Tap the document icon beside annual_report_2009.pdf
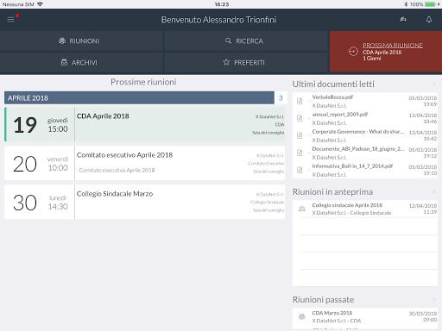This screenshot has width=442, height=331. click(x=300, y=118)
